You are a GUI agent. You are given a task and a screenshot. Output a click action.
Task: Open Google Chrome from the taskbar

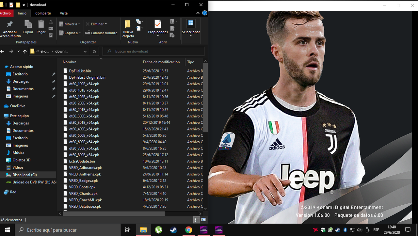coord(188,230)
